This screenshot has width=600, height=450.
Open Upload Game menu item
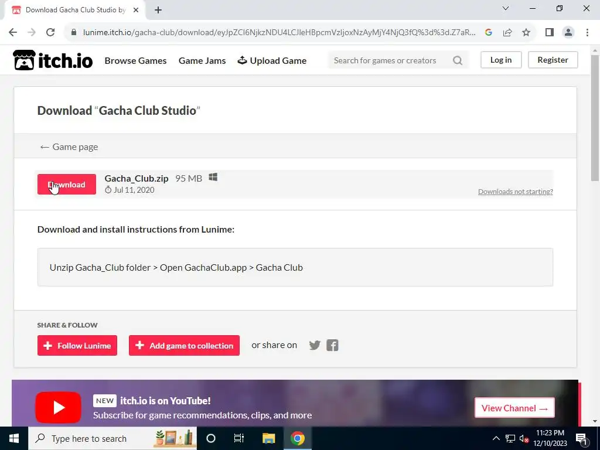(272, 60)
